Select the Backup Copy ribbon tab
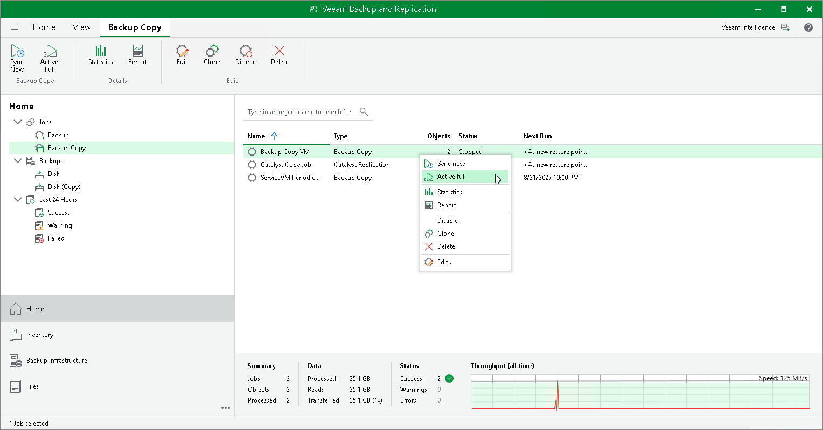The image size is (823, 430). 135,27
